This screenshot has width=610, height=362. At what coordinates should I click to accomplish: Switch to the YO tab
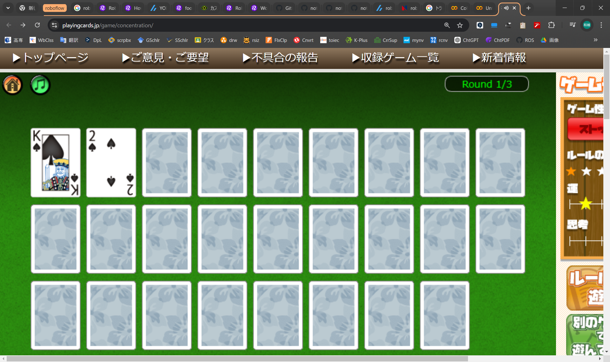(159, 8)
